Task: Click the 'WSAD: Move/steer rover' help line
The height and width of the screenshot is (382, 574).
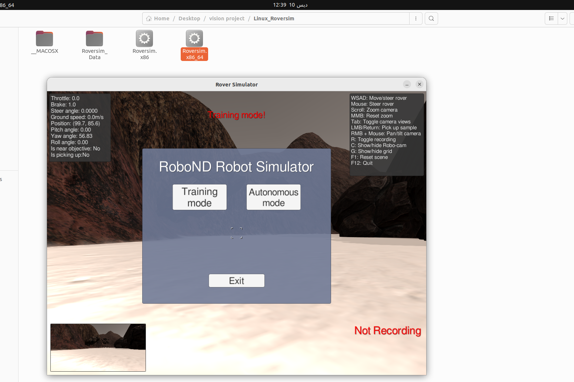Action: (379, 98)
